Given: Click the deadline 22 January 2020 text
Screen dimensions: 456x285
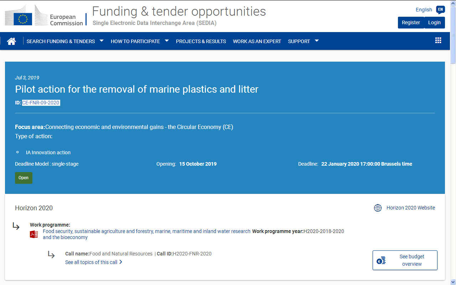Looking at the screenshot, I should [367, 164].
